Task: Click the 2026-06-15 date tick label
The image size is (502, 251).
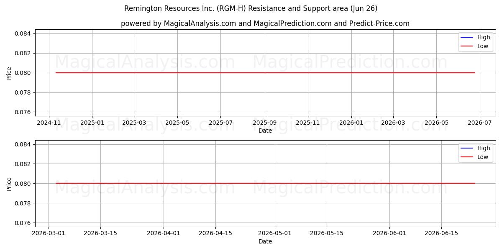Action: 441,234
